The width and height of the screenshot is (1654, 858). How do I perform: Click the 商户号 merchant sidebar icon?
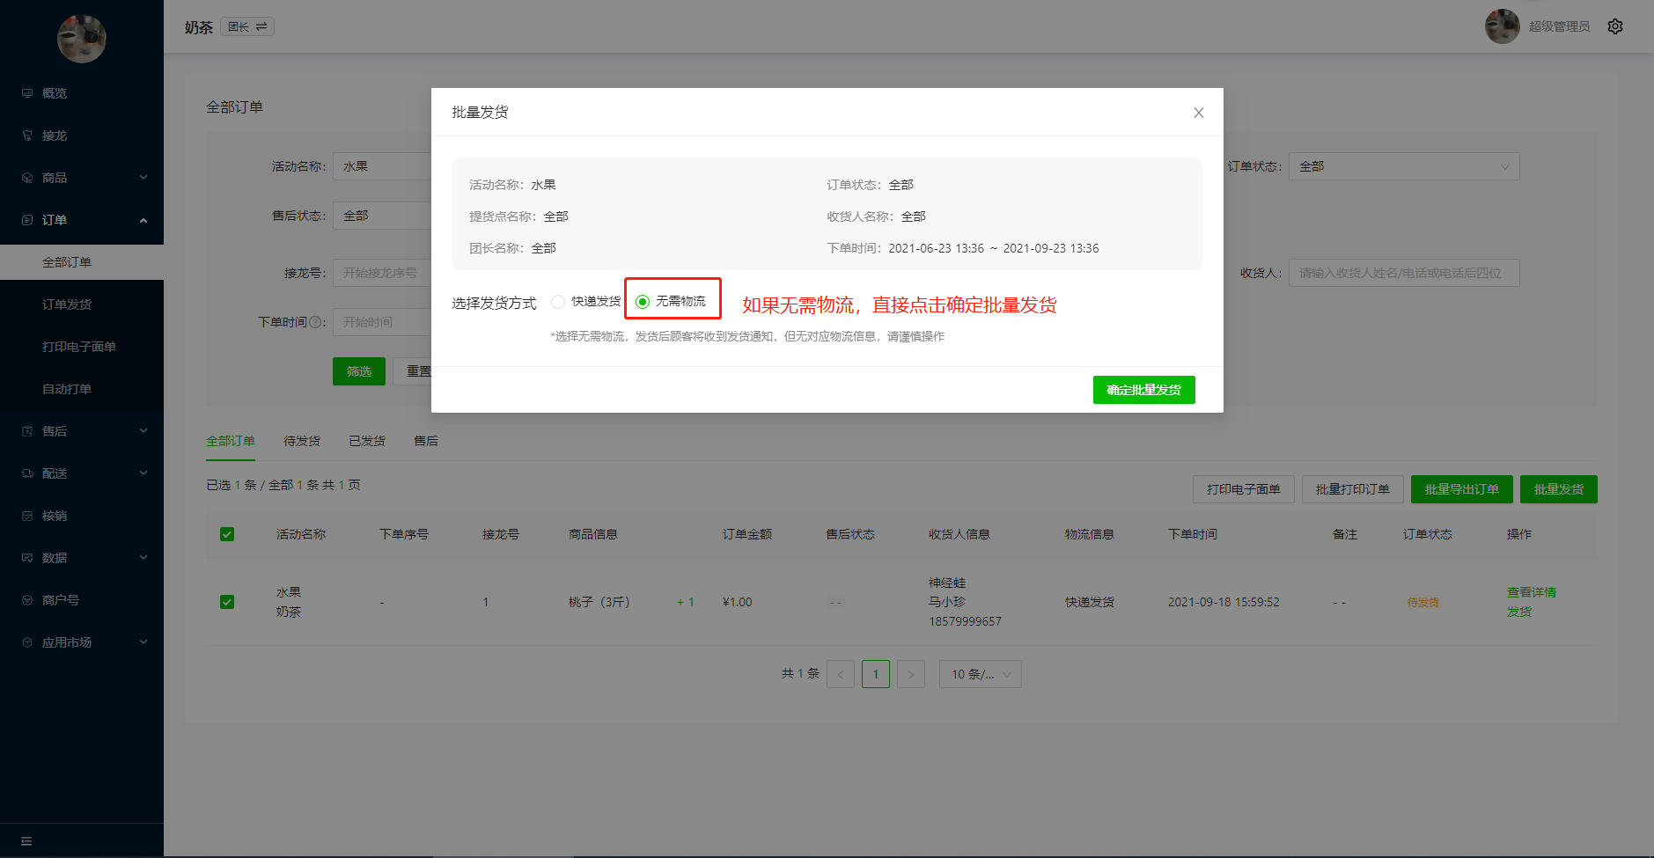pos(27,600)
